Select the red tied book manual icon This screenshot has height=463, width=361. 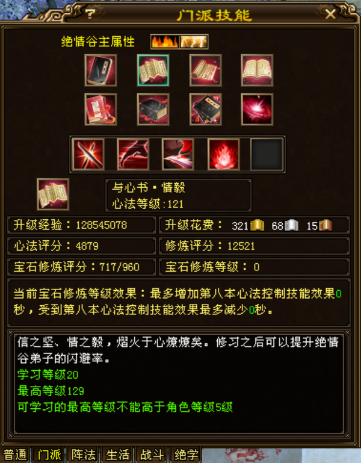(x=100, y=110)
